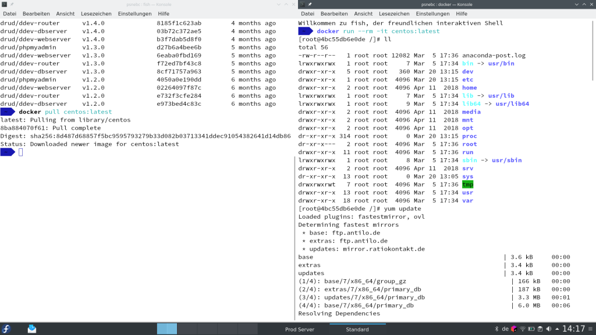Screen dimensions: 596x335
Task: Open Bearbeiten menu in the docker Konsole
Action: point(334,13)
